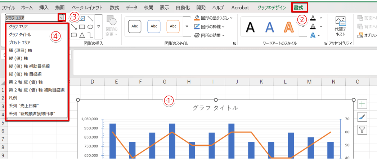
Task: Open the Chart Styles paintbrush button
Action: point(362,117)
